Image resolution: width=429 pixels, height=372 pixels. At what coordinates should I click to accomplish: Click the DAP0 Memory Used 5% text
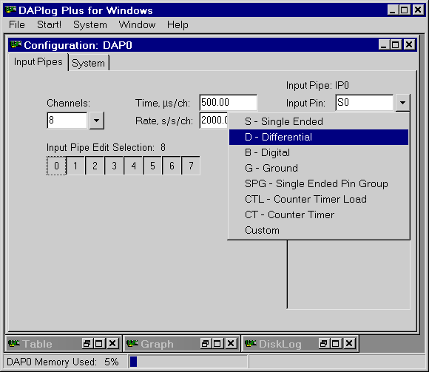[x=63, y=362]
